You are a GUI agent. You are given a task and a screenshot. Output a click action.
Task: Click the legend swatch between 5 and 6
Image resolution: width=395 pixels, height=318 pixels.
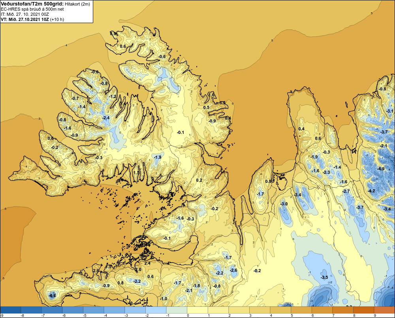point(301,310)
